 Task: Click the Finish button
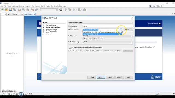pyautogui.click(x=110, y=77)
